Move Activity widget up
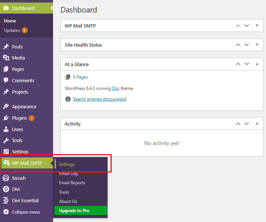 238,124
